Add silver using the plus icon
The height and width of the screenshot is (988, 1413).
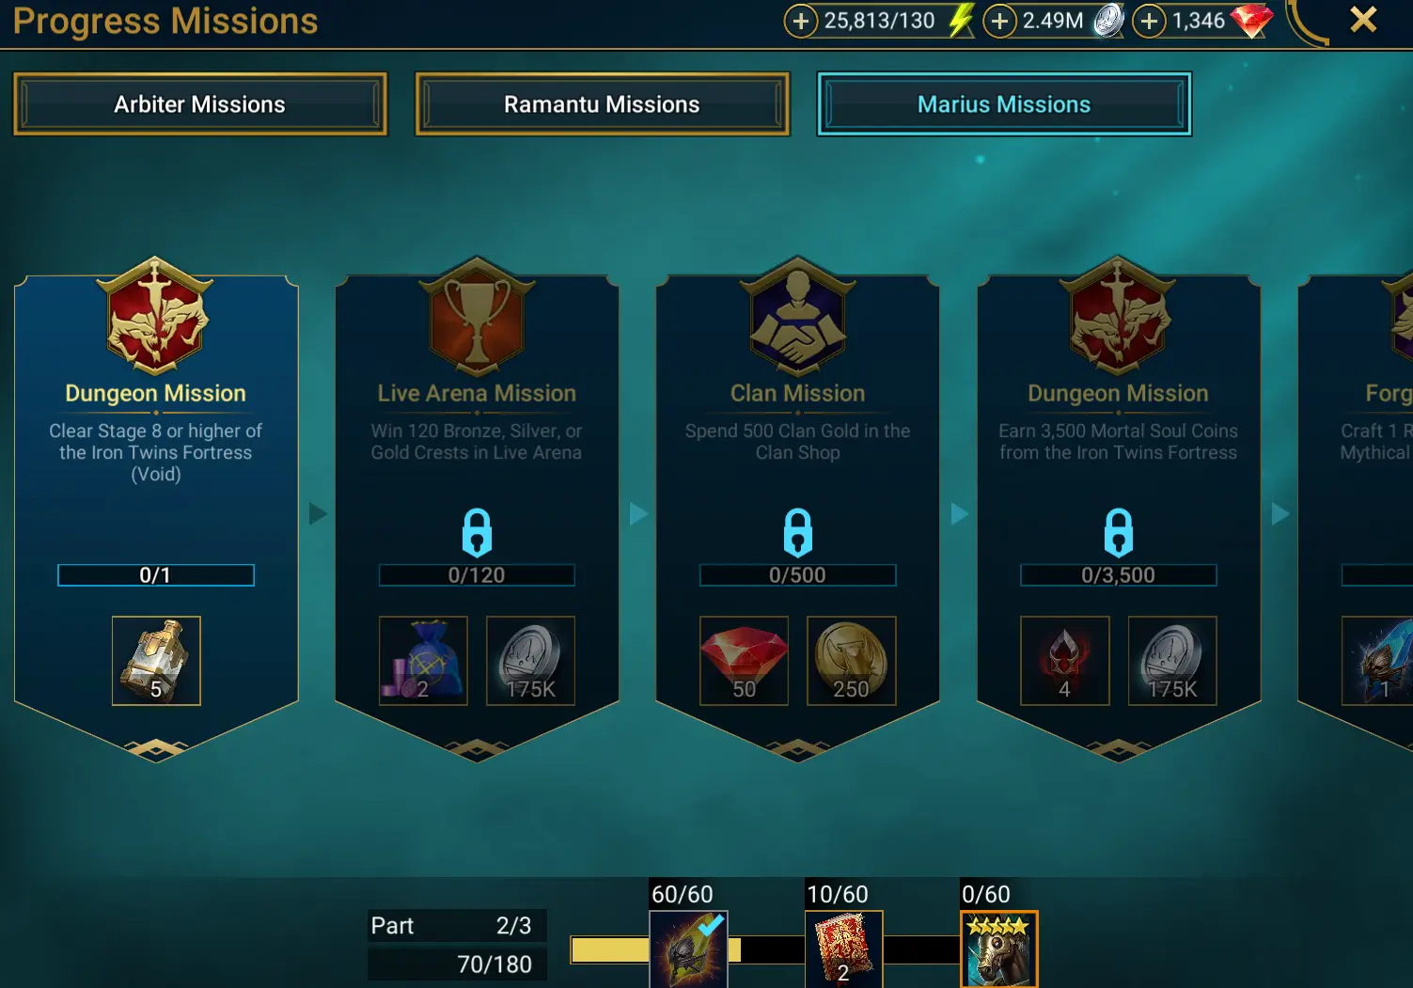pos(999,21)
